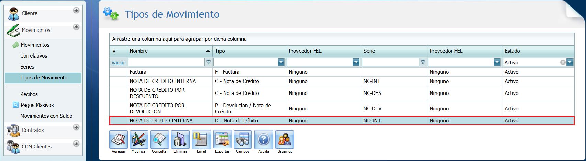586x161 pixels.
Task: Open Movimientos con Saldo menu item
Action: click(x=46, y=116)
